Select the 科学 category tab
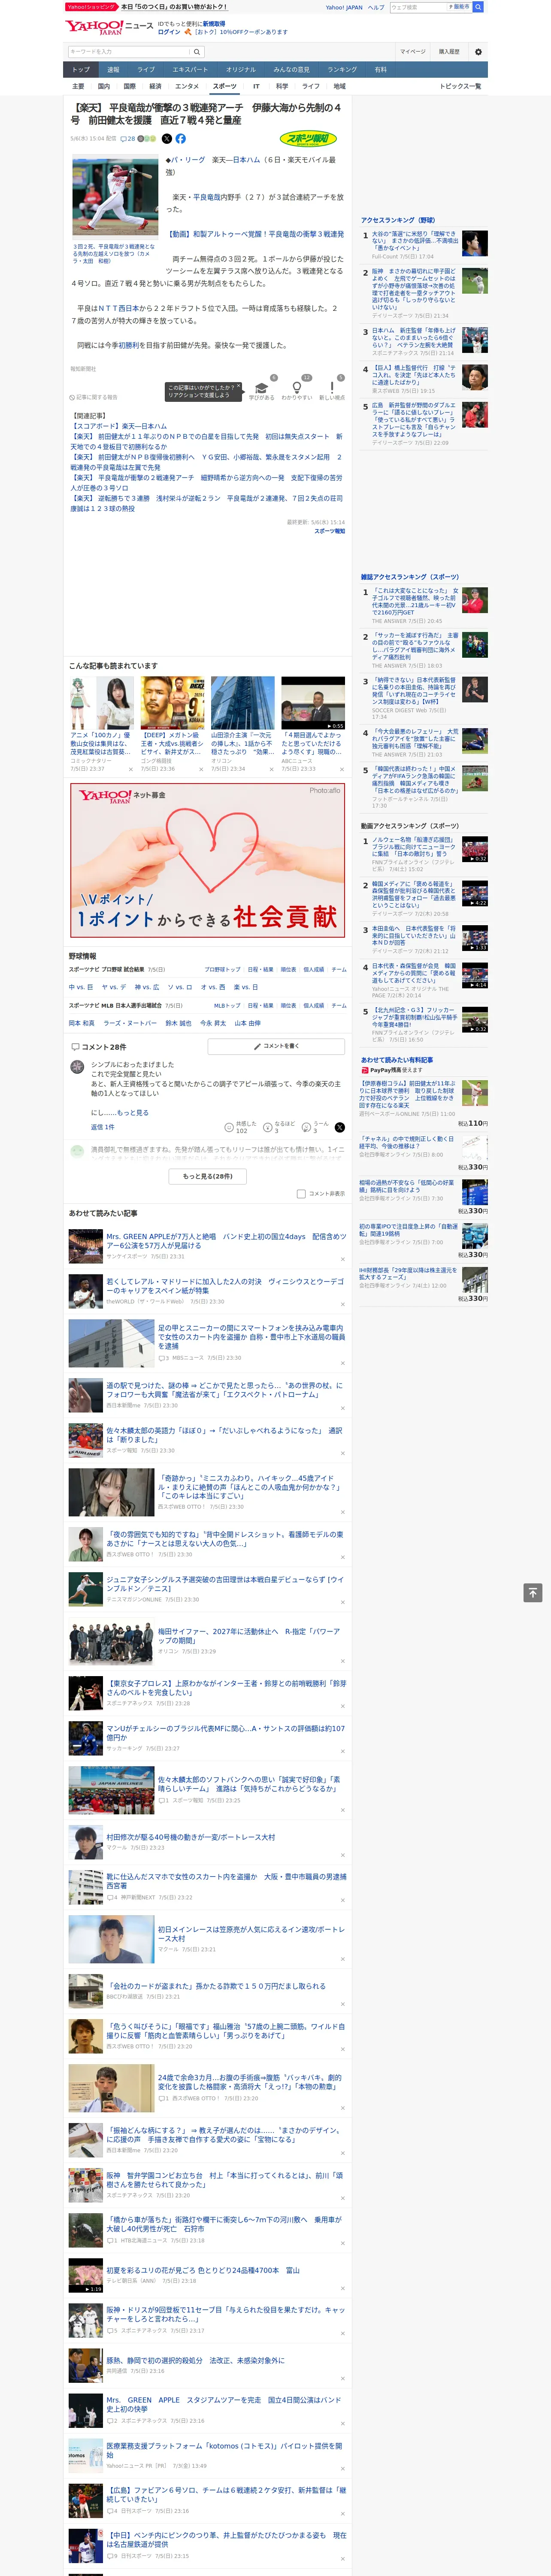 coord(282,86)
